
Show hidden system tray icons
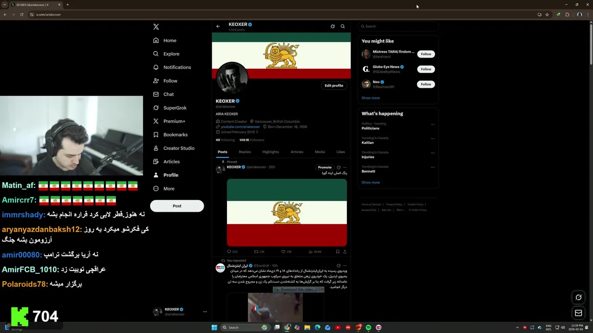click(517, 327)
